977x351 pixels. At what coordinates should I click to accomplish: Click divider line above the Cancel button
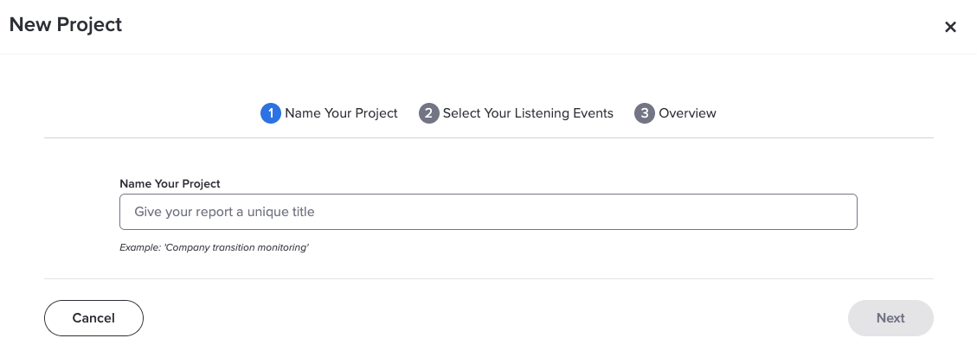(x=488, y=278)
